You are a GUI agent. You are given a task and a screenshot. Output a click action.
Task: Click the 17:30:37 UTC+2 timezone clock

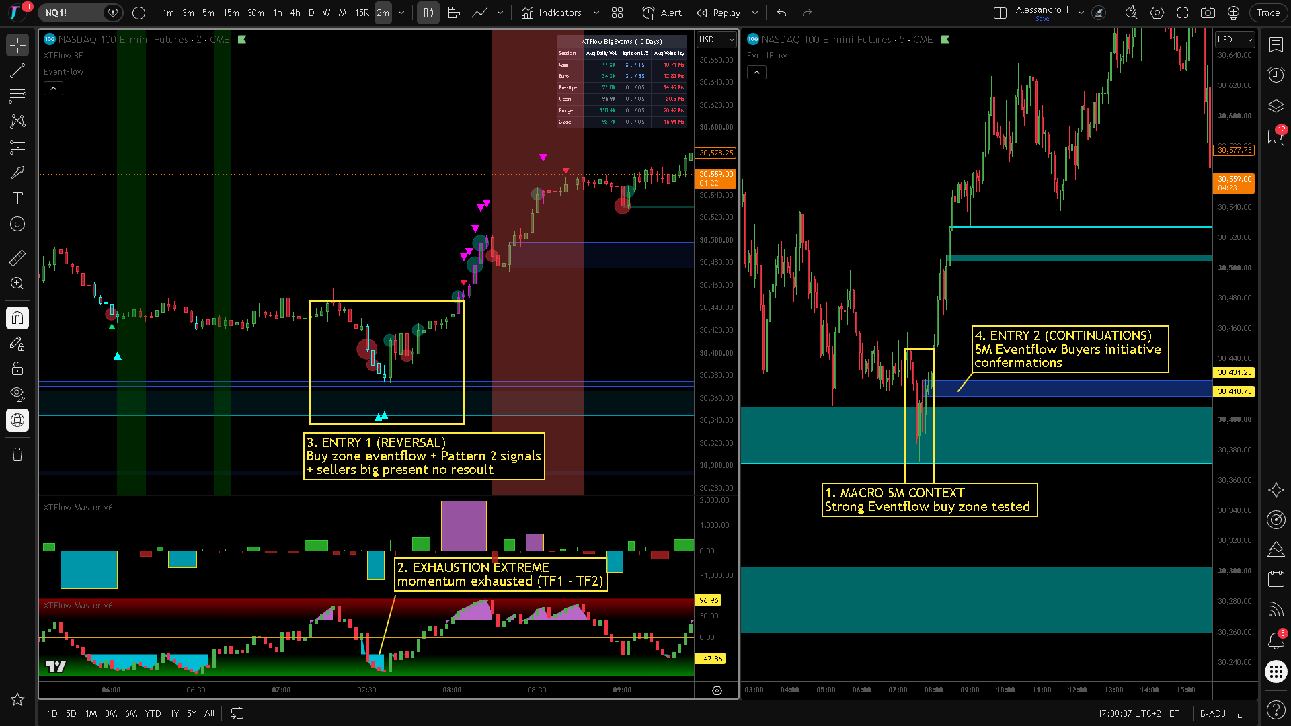1129,713
